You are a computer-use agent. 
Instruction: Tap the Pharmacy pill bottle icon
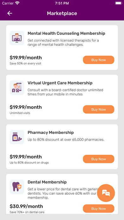point(17,137)
